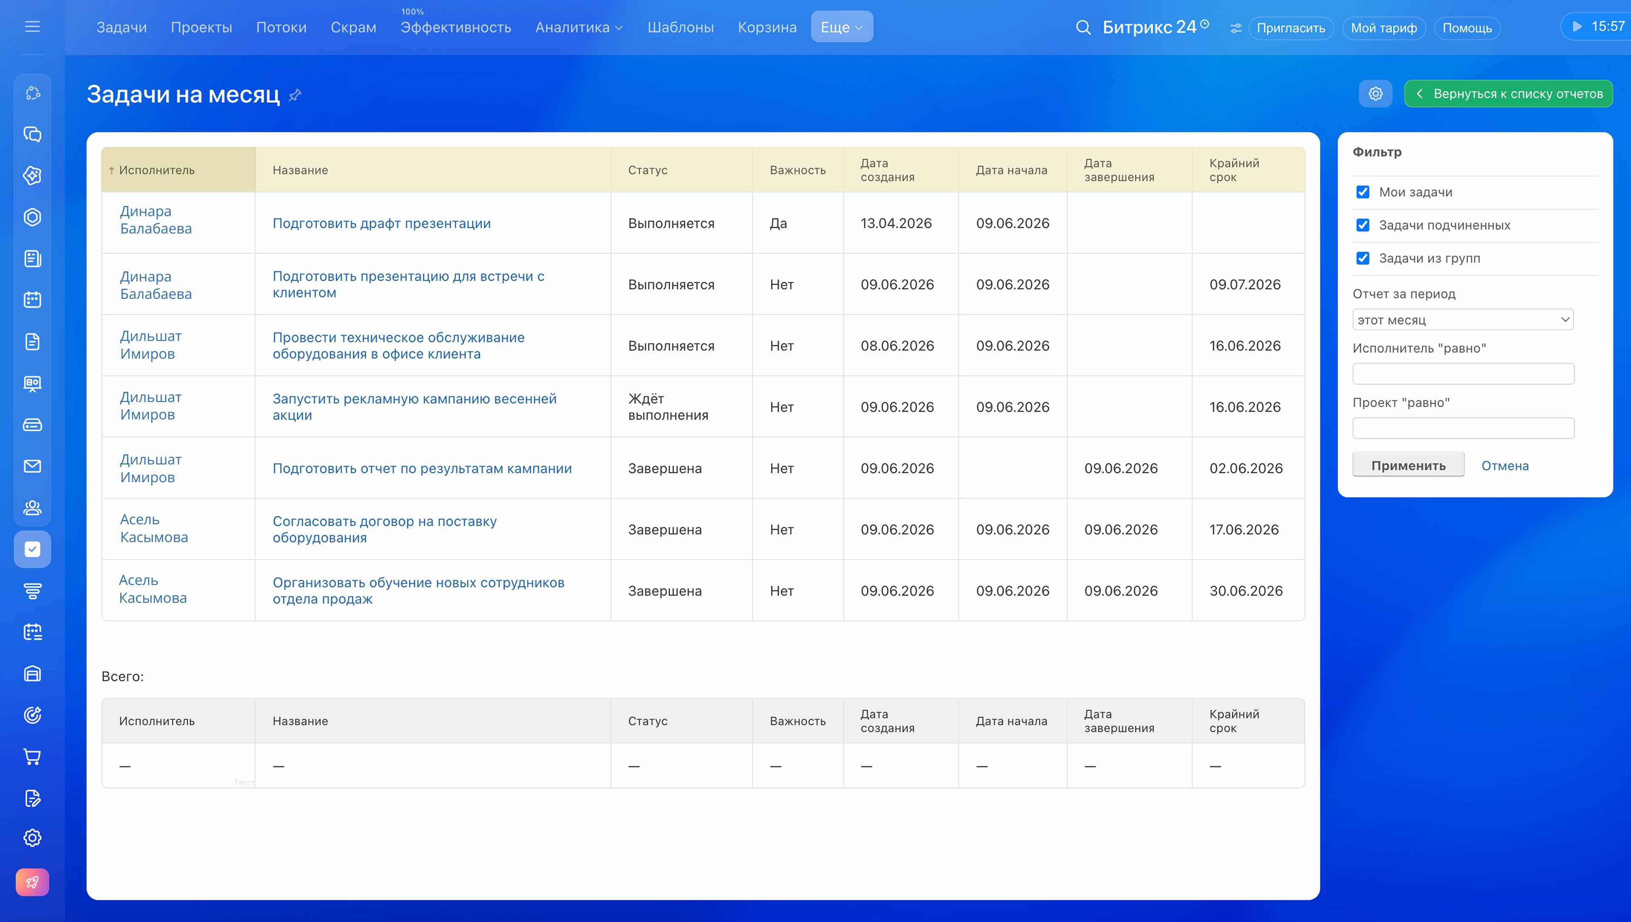Open the Скрам tab

point(353,27)
